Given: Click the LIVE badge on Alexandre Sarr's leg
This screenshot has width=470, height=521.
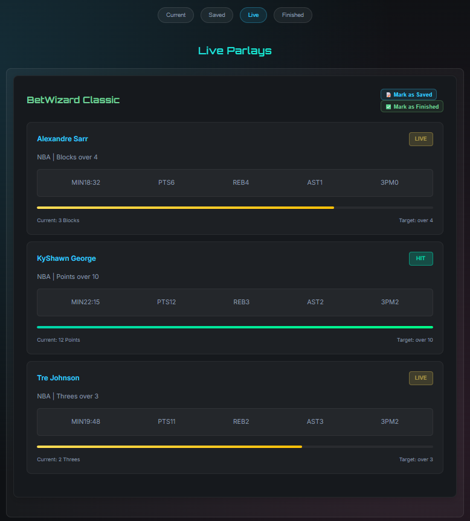Looking at the screenshot, I should (x=420, y=139).
